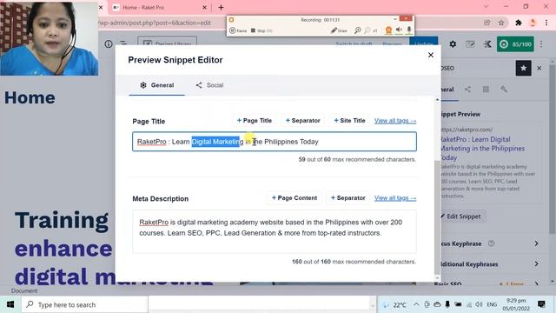Click in the Meta Description text area

tap(275, 231)
